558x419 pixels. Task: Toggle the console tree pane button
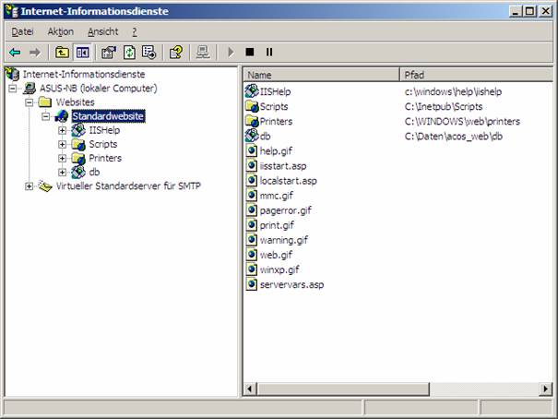83,53
